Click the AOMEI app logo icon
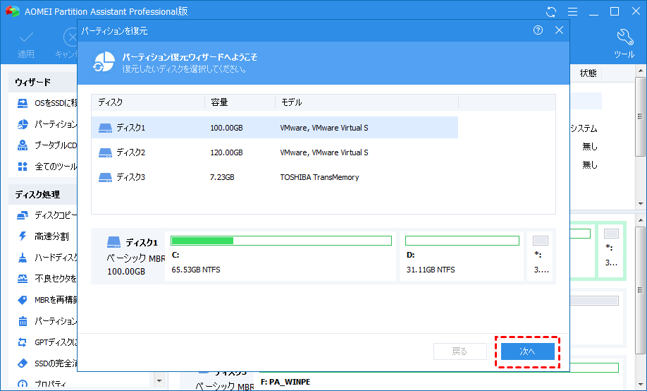Screen dimensions: 647x391 [13, 11]
